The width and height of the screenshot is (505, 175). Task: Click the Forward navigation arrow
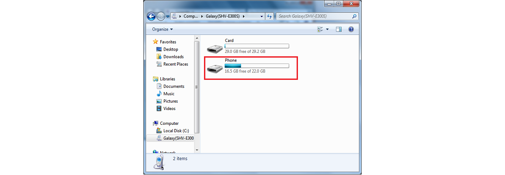(161, 16)
